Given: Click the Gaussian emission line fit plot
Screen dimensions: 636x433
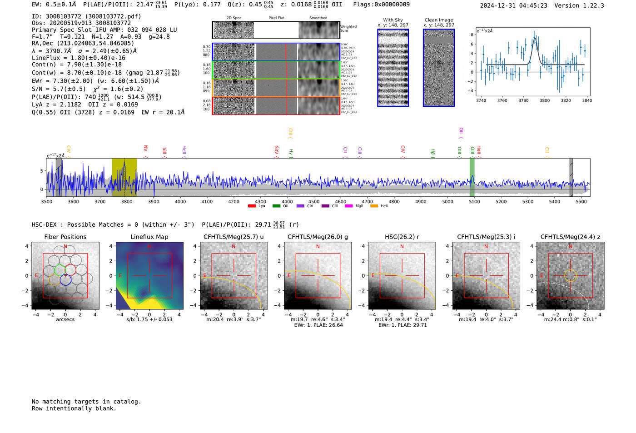Looking at the screenshot, I should (x=533, y=61).
